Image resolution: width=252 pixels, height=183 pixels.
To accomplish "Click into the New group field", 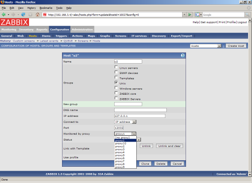I will 128,104.
